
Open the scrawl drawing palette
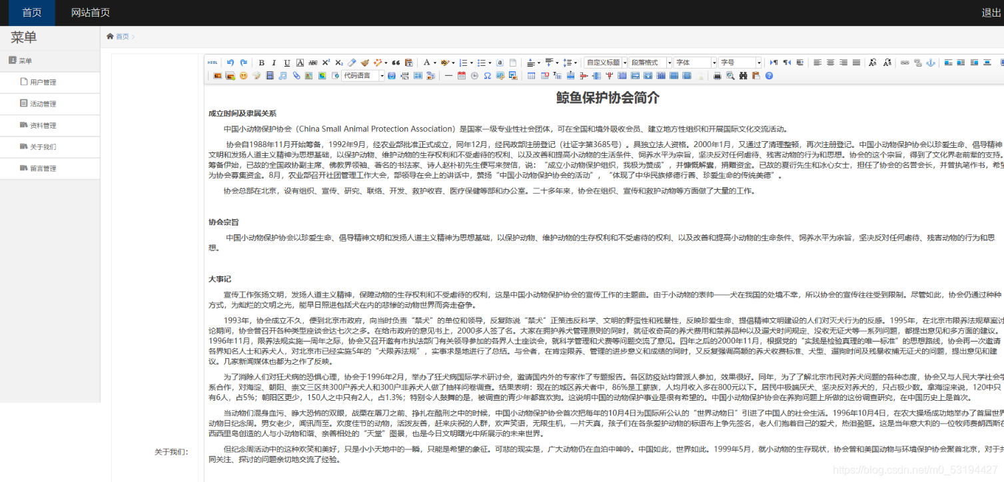256,75
